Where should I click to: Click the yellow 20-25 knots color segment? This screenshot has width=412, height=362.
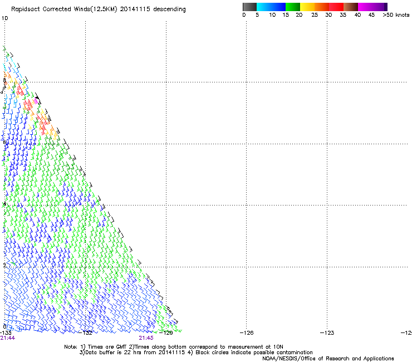tap(307, 7)
